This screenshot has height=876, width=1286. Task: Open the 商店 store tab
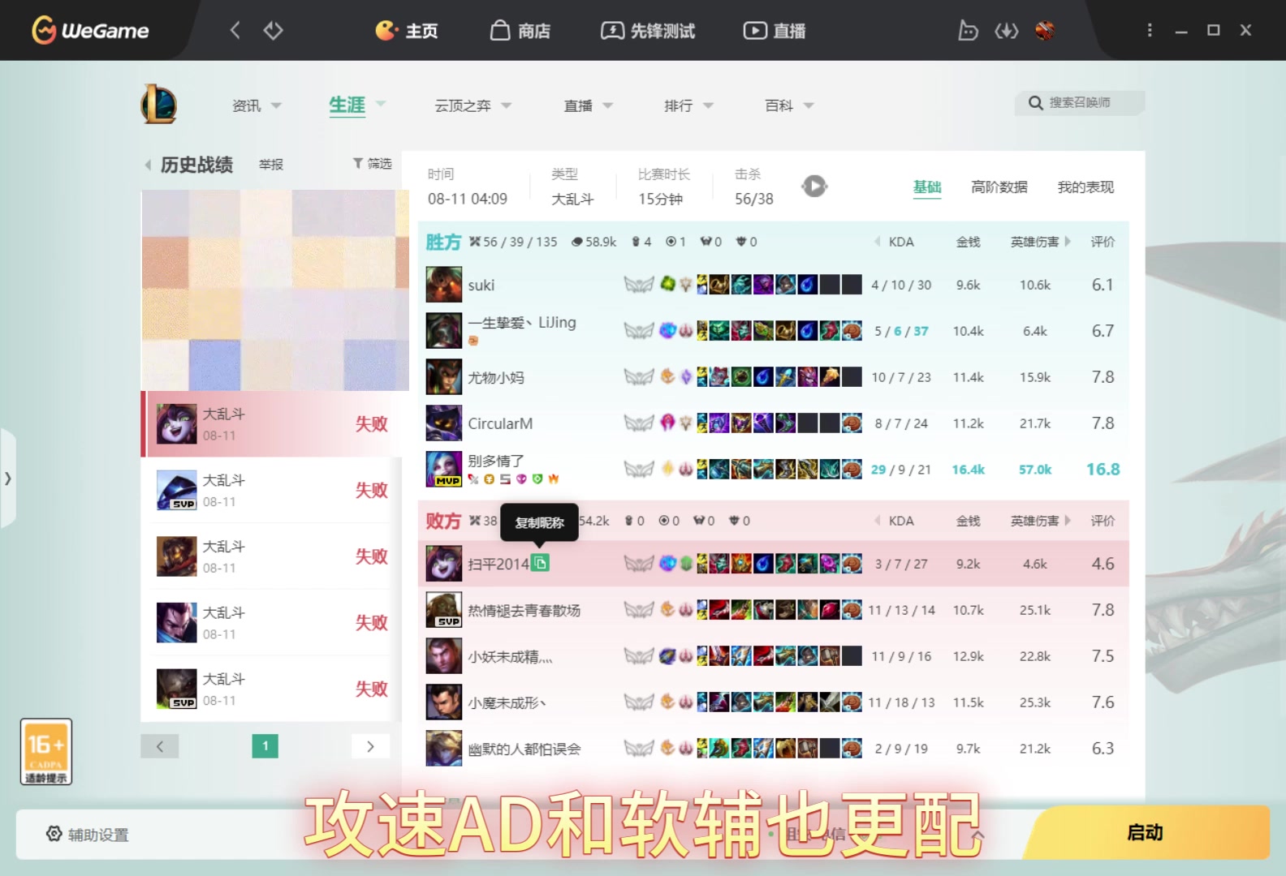[x=520, y=31]
